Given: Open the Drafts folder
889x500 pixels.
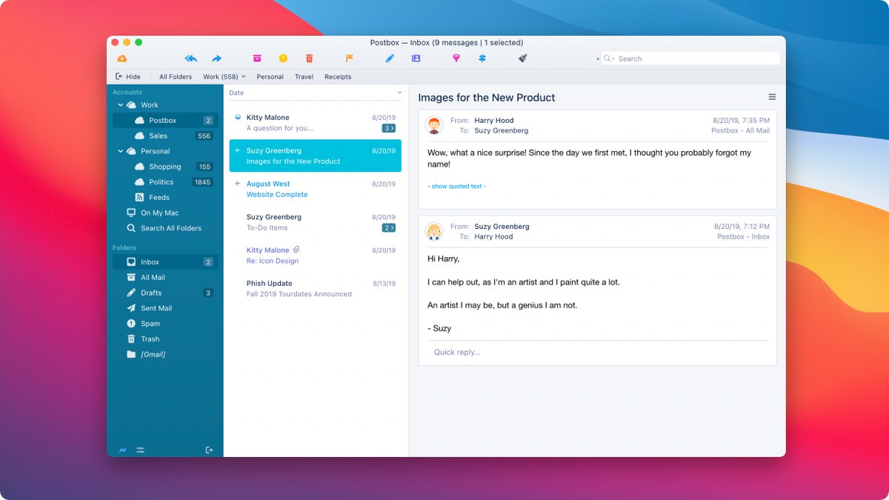Looking at the screenshot, I should click(x=165, y=293).
